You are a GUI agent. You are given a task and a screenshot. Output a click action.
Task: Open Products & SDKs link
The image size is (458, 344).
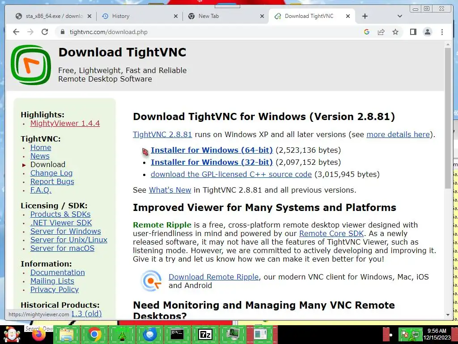[60, 215]
